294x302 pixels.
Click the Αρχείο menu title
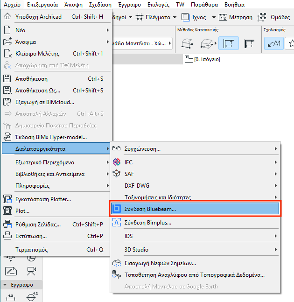12,4
